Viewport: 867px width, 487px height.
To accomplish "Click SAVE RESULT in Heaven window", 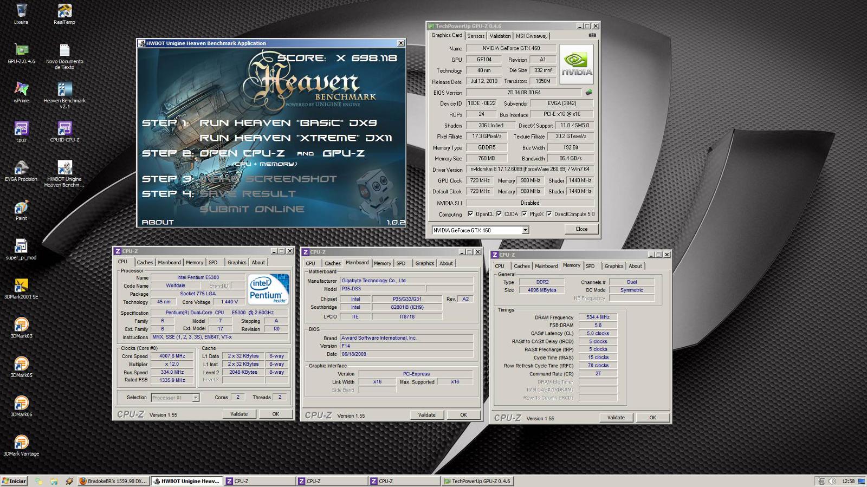I will point(248,194).
